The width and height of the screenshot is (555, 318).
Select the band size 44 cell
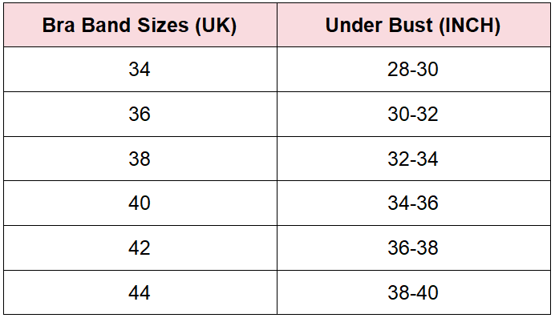(140, 292)
